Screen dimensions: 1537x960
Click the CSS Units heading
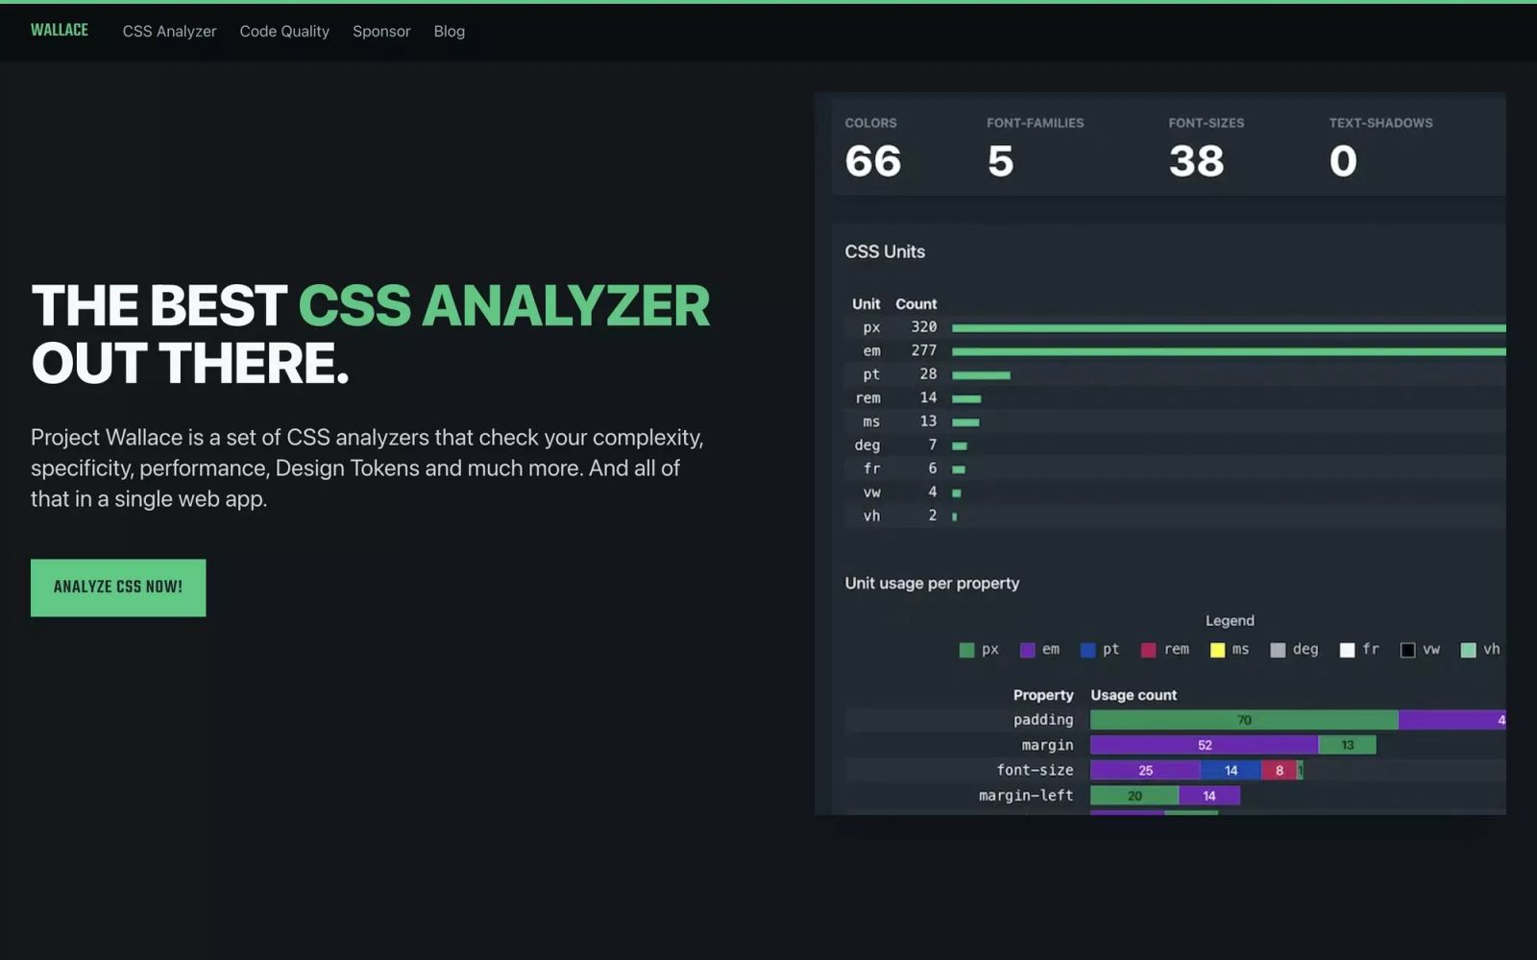coord(885,252)
